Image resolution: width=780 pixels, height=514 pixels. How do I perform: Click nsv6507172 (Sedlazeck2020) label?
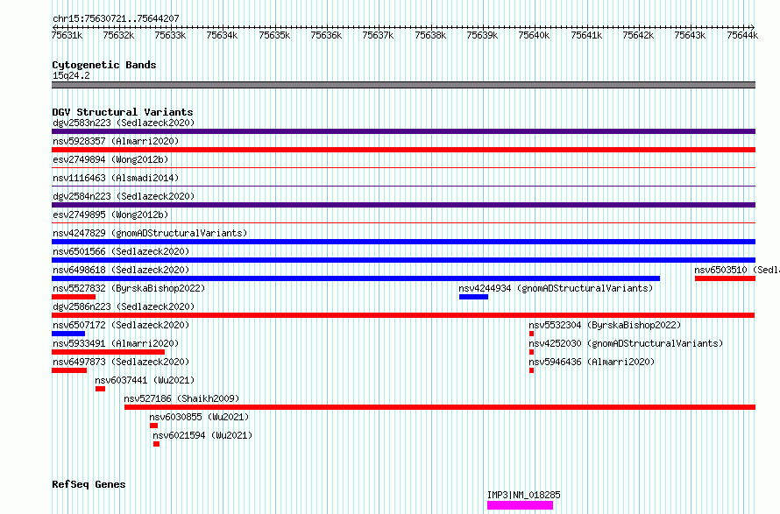[121, 325]
